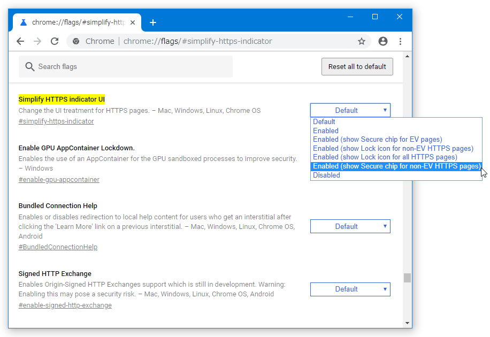Click the Reset all to default button
This screenshot has height=337, width=490.
[x=357, y=66]
